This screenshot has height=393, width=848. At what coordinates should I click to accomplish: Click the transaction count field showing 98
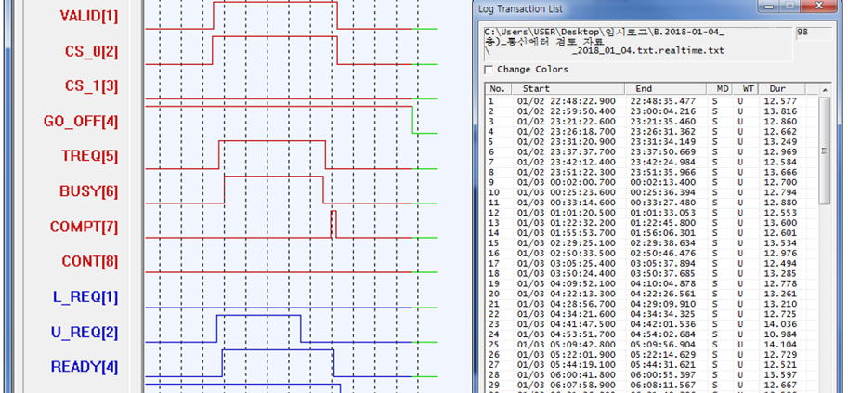tap(814, 33)
